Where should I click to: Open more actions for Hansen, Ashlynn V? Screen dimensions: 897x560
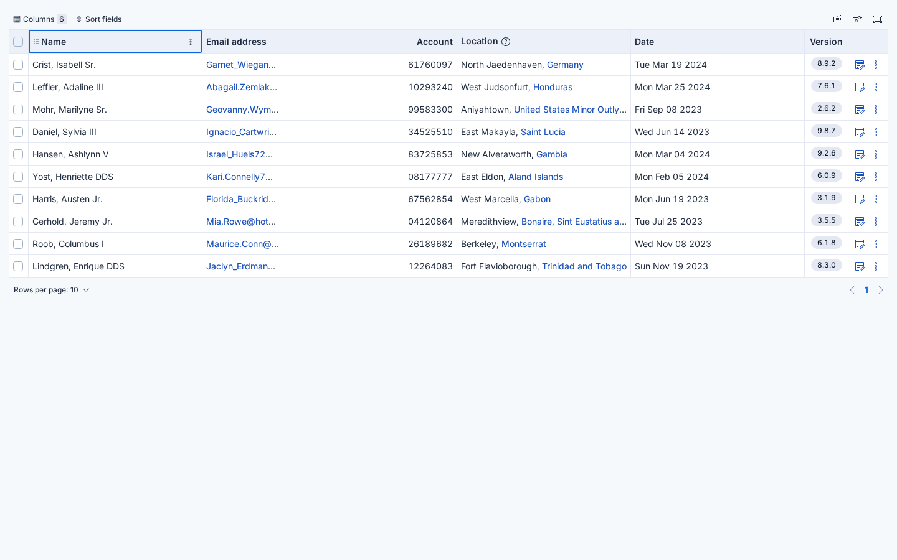(876, 154)
